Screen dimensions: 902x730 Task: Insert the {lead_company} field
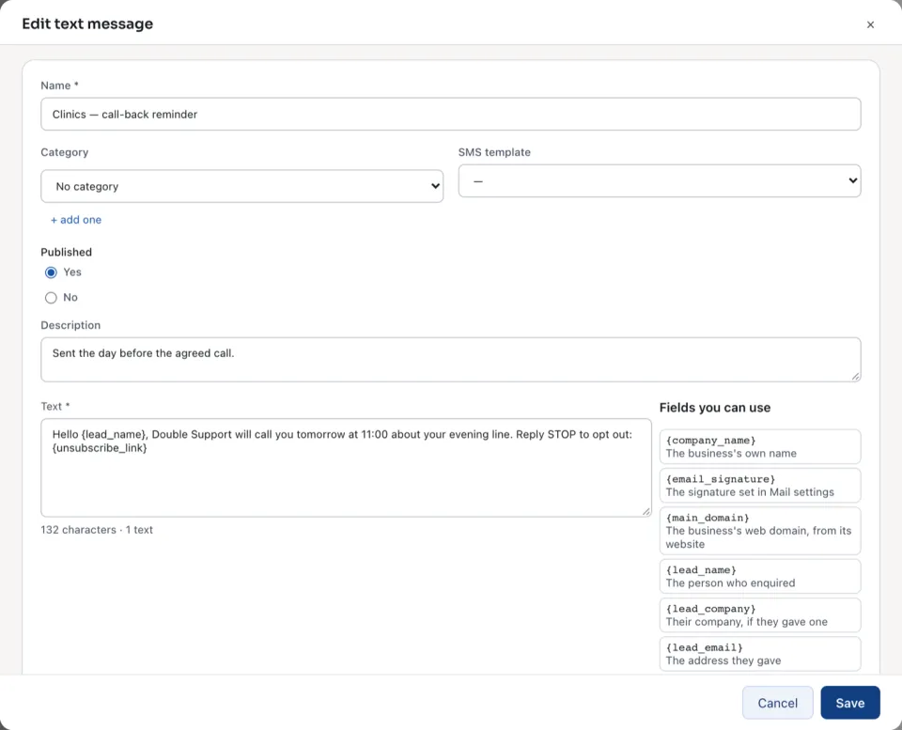pos(760,615)
